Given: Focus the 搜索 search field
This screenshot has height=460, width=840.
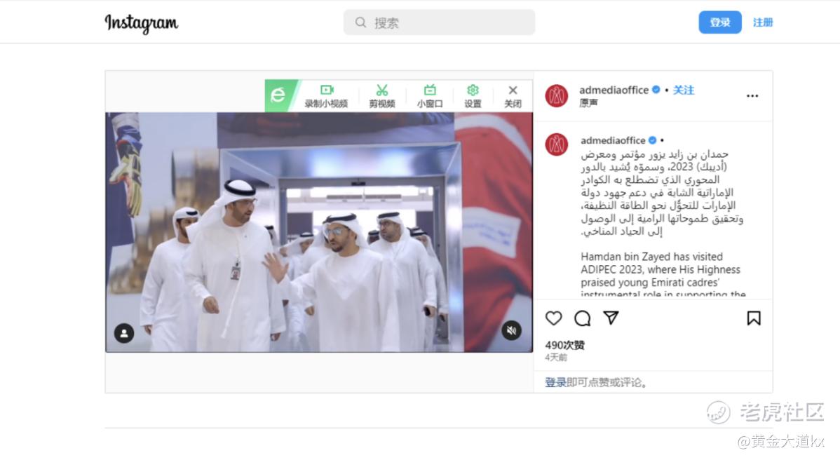Looking at the screenshot, I should pyautogui.click(x=440, y=22).
